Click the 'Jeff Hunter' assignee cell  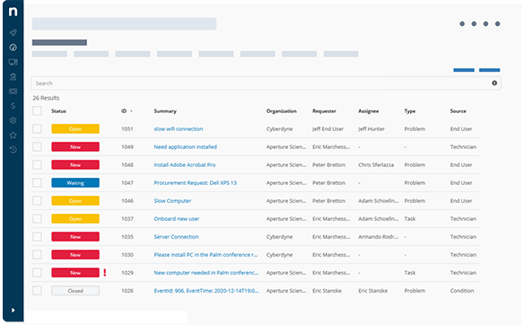click(x=371, y=128)
